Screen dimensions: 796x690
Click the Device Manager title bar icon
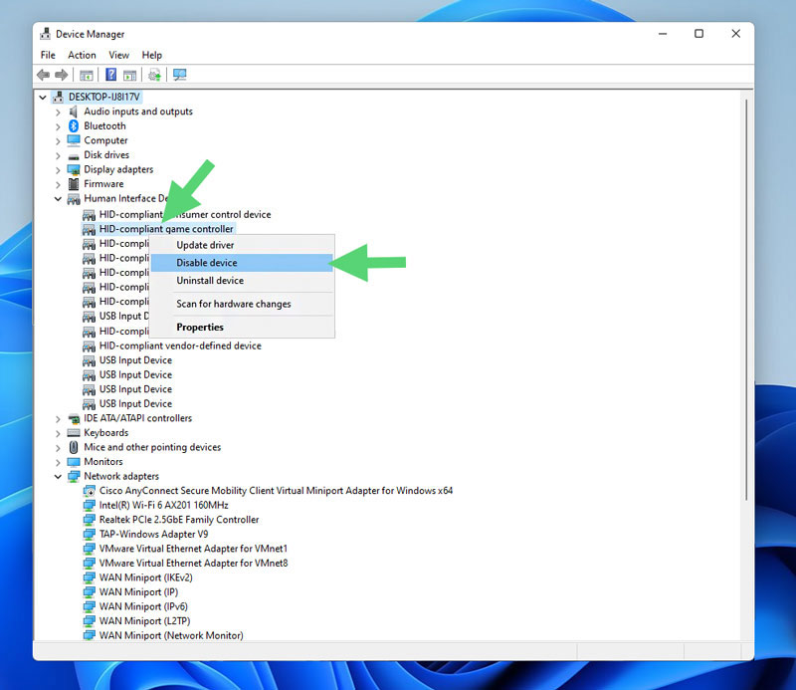(45, 34)
